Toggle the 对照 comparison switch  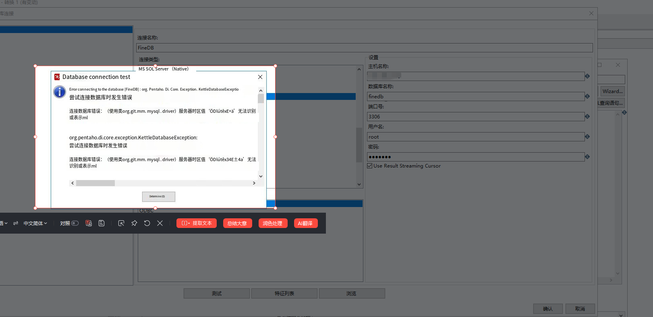[x=75, y=223]
